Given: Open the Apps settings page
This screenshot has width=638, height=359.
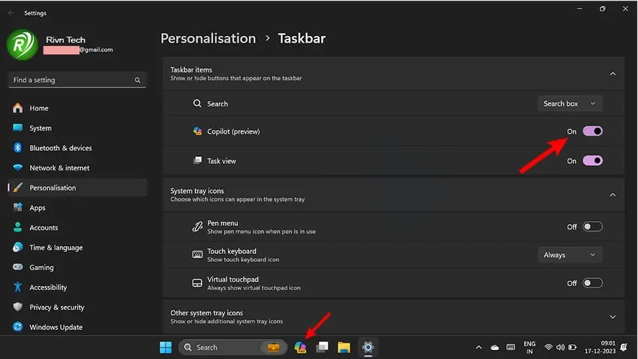Looking at the screenshot, I should click(78, 208).
